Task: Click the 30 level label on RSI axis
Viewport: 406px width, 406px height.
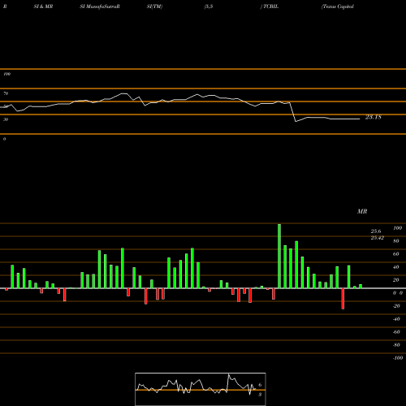Action: click(6, 119)
